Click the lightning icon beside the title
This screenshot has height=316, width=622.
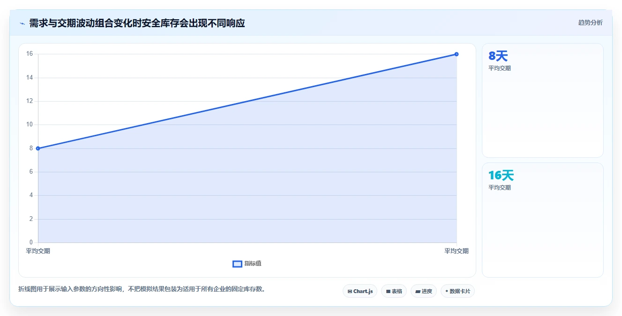tap(22, 23)
